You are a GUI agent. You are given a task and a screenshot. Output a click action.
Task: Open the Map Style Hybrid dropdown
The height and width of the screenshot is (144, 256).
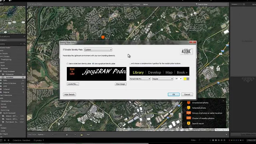pos(42,134)
